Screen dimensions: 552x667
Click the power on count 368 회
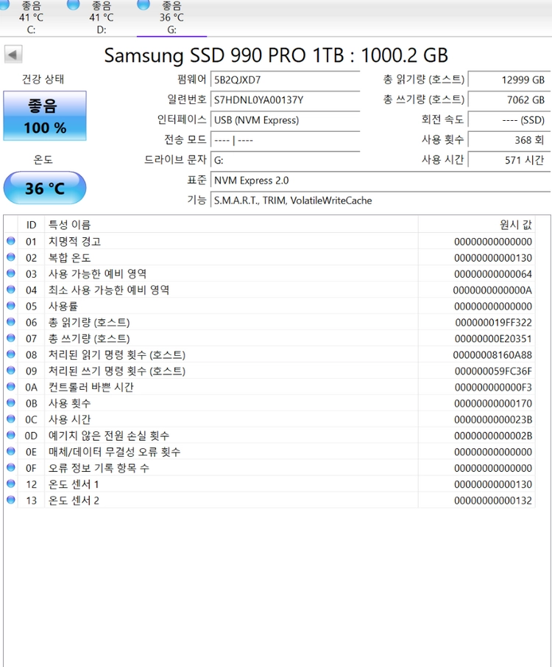tap(509, 140)
